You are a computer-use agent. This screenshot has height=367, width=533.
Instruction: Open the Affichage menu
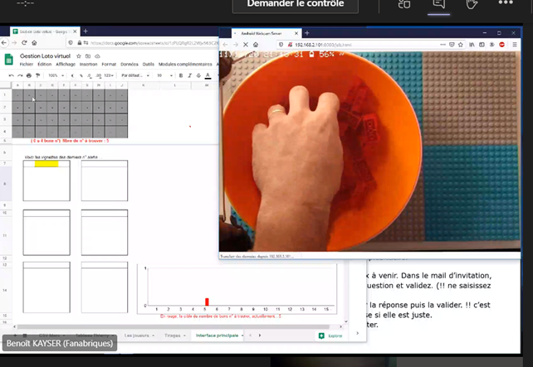click(66, 64)
